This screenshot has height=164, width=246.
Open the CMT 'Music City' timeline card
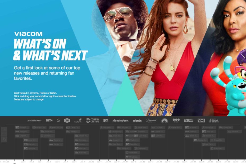coord(39,127)
